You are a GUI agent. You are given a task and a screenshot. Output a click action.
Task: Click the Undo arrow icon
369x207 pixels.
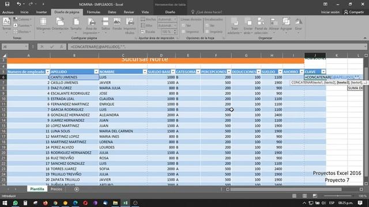[19, 4]
